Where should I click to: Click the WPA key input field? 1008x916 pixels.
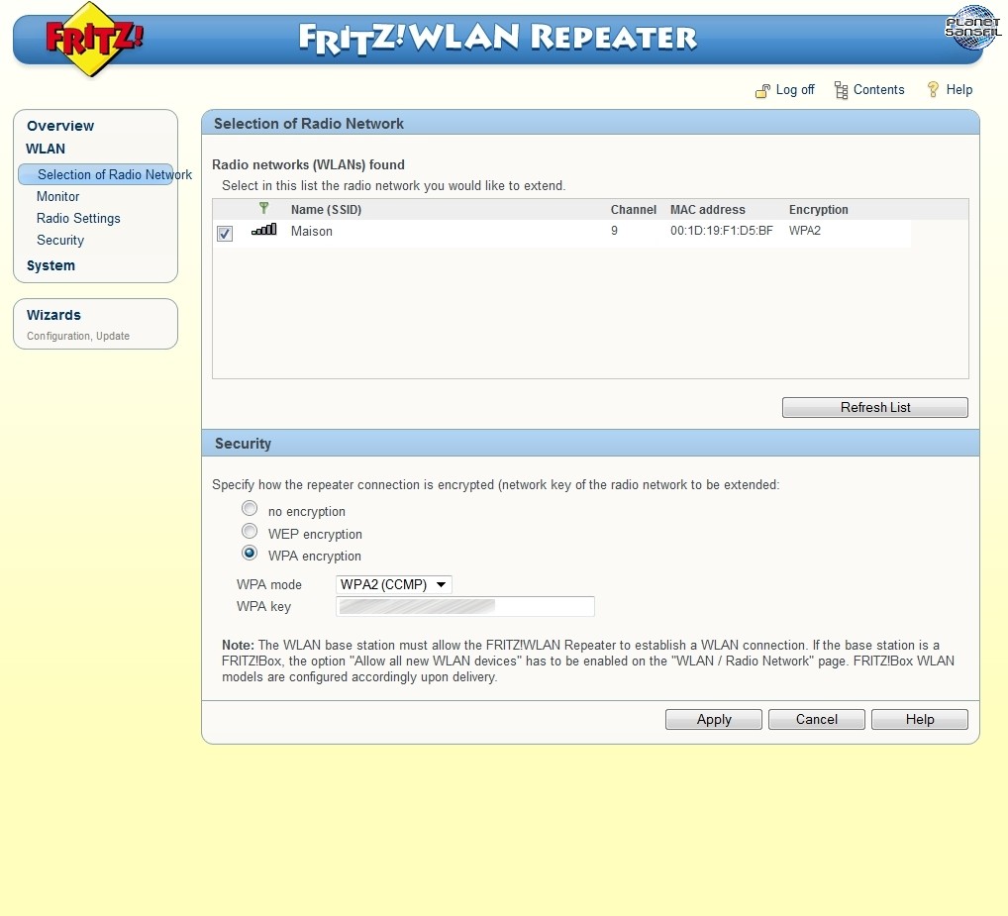point(465,606)
